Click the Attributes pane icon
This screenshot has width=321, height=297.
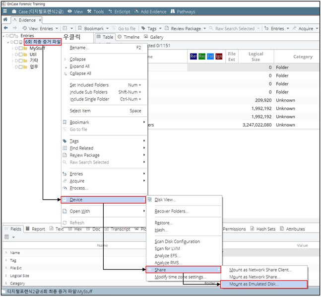click(282, 228)
